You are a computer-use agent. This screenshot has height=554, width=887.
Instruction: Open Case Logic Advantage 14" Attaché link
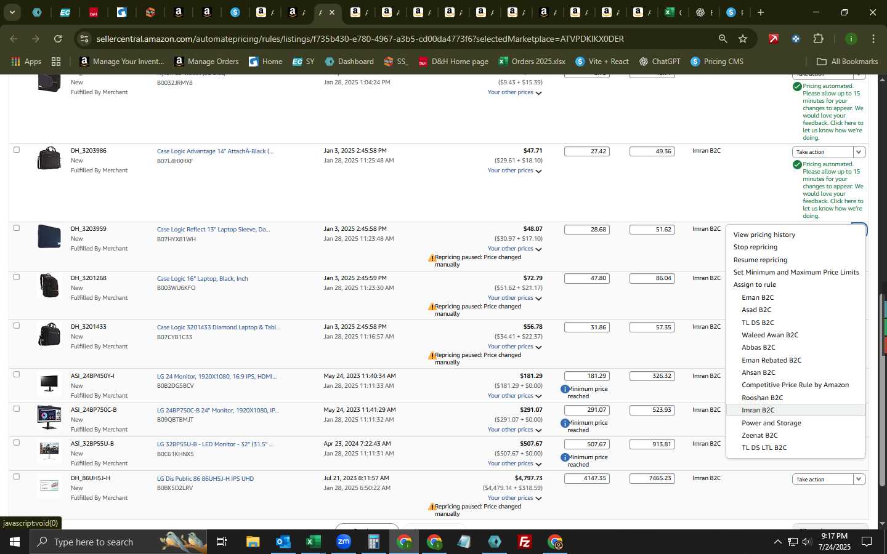pos(215,151)
